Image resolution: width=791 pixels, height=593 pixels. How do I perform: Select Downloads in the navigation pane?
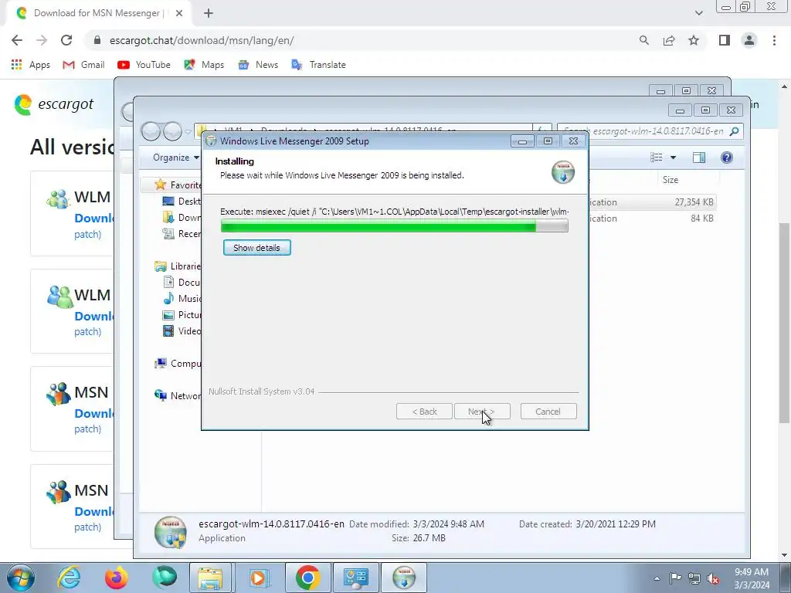coord(182,217)
